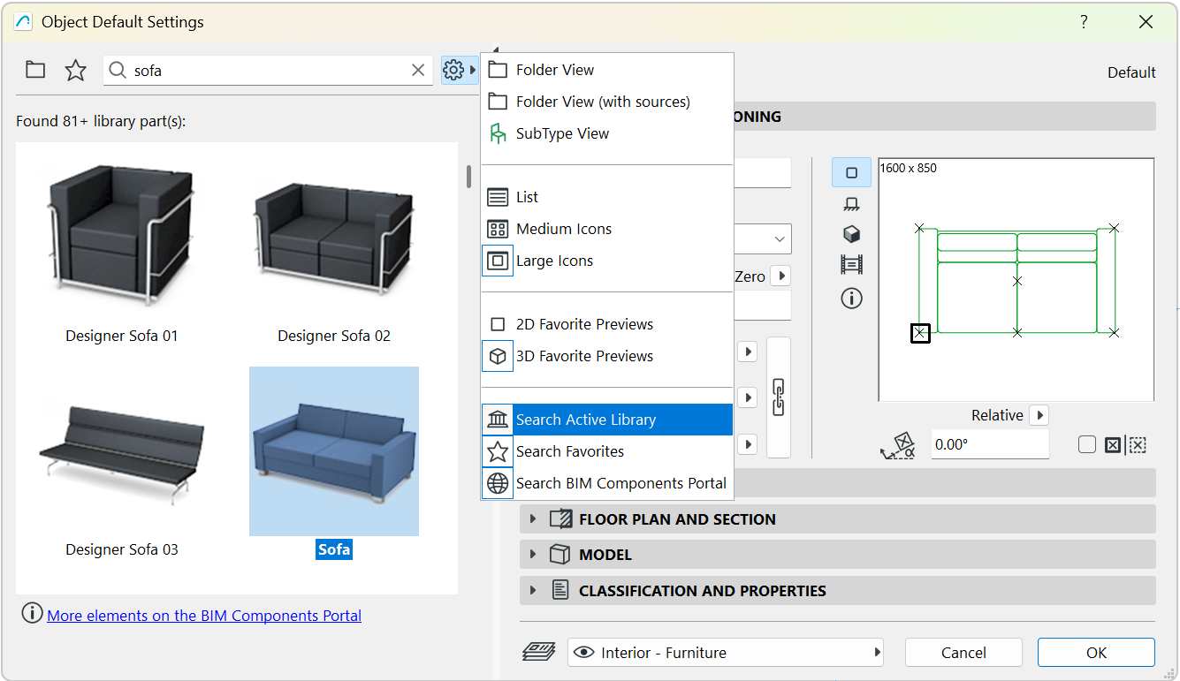The image size is (1180, 681).
Task: Show 2D plan preview icon
Action: click(x=851, y=173)
